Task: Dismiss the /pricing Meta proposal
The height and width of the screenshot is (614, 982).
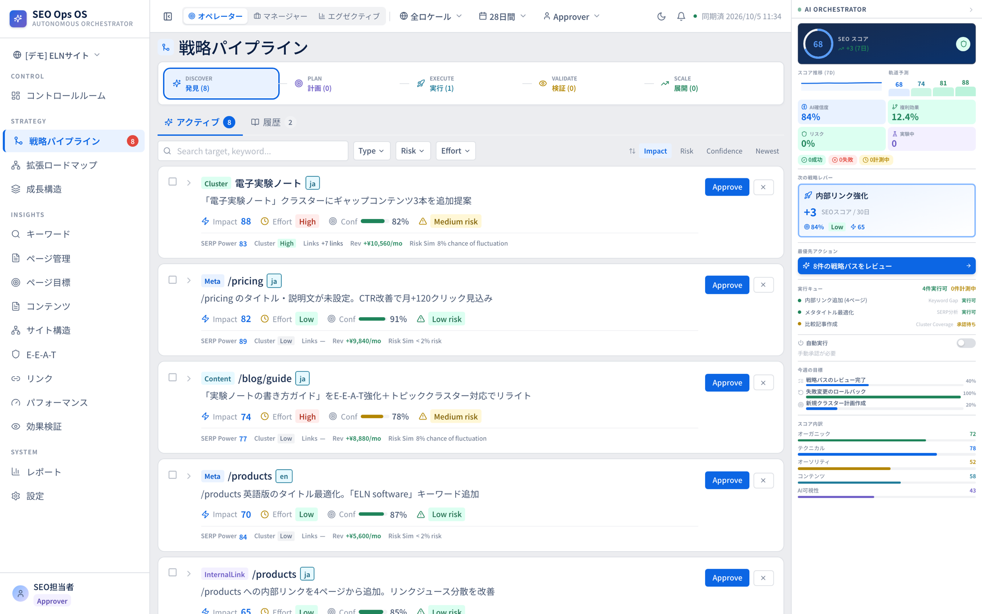Action: [763, 285]
